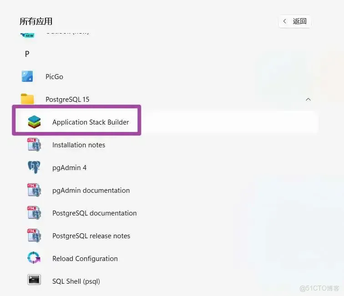Open the PicGo app icon
344x296 pixels.
coord(27,76)
